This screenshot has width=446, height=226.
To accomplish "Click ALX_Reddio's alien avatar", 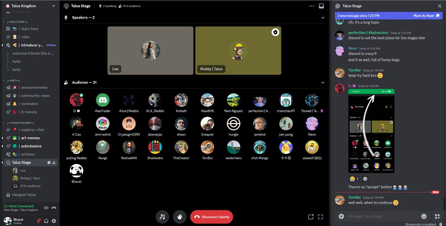I will pos(155,100).
